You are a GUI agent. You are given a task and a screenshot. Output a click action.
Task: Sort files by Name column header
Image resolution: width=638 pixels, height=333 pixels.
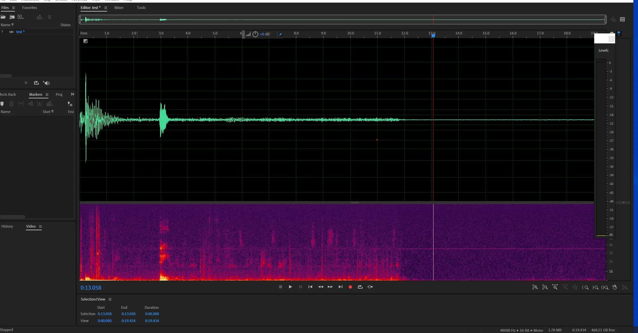click(x=7, y=25)
